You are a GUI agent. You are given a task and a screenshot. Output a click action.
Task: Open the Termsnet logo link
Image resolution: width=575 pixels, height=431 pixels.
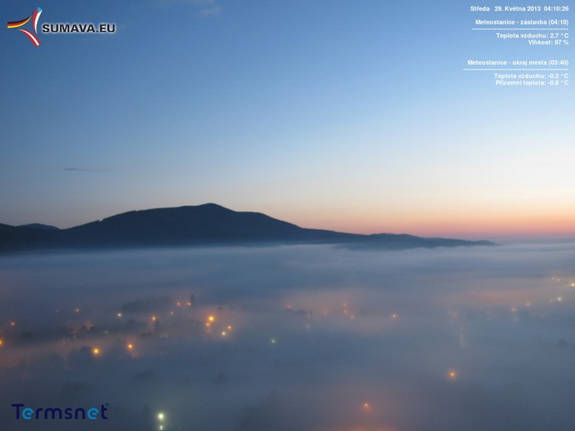coord(59,411)
